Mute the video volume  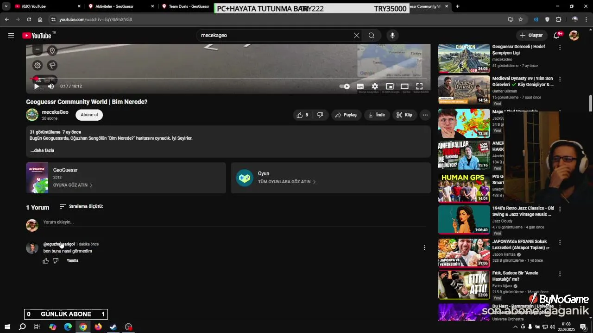coord(51,86)
